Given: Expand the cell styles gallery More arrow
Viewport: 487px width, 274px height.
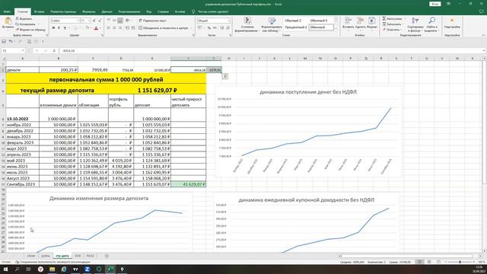Looking at the screenshot, I should 336,29.
